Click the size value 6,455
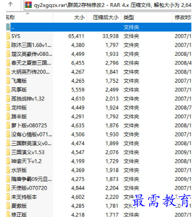Viewport: 195px width, 217px height. pos(78,63)
